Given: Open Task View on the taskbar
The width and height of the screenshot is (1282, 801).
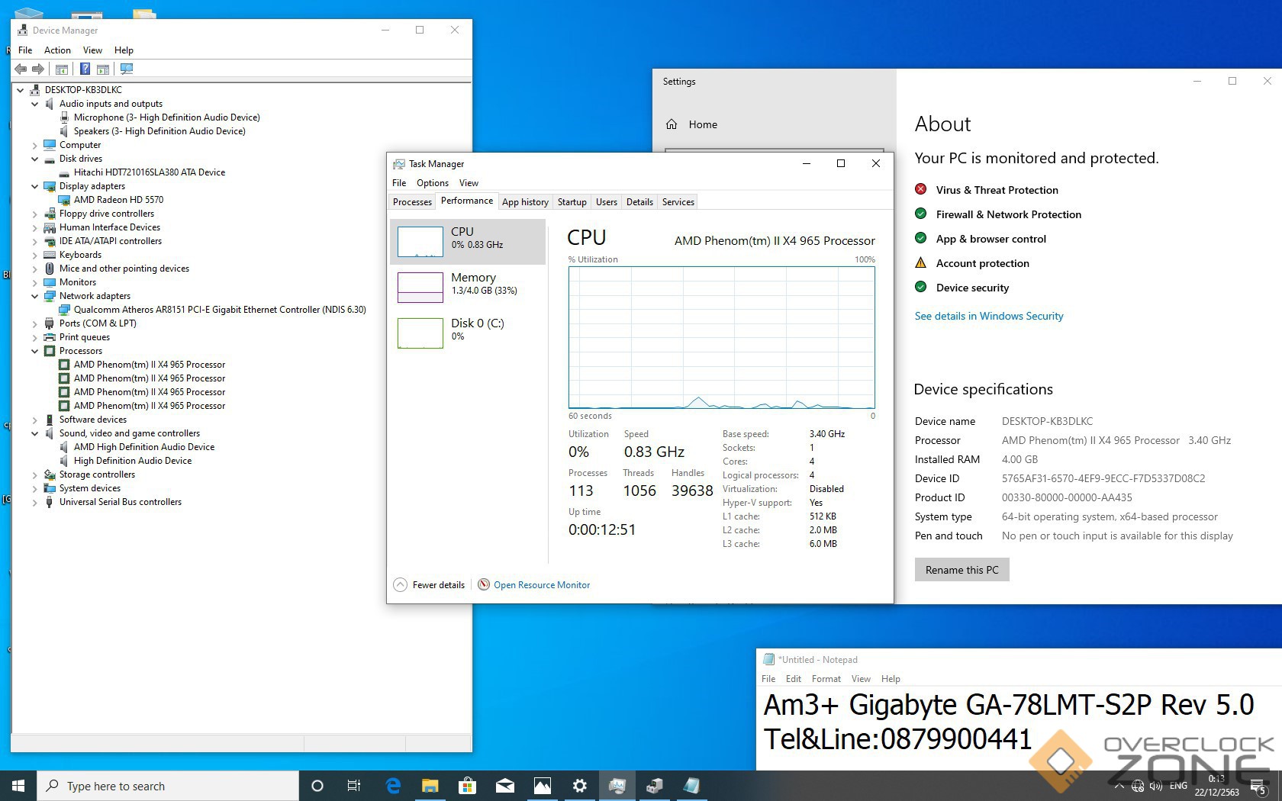Looking at the screenshot, I should point(354,786).
